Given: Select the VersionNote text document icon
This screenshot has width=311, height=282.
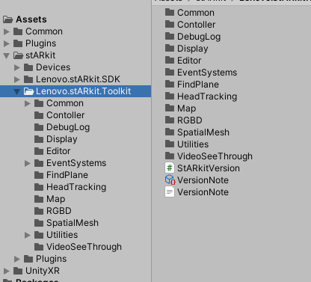Looking at the screenshot, I should click(170, 192).
